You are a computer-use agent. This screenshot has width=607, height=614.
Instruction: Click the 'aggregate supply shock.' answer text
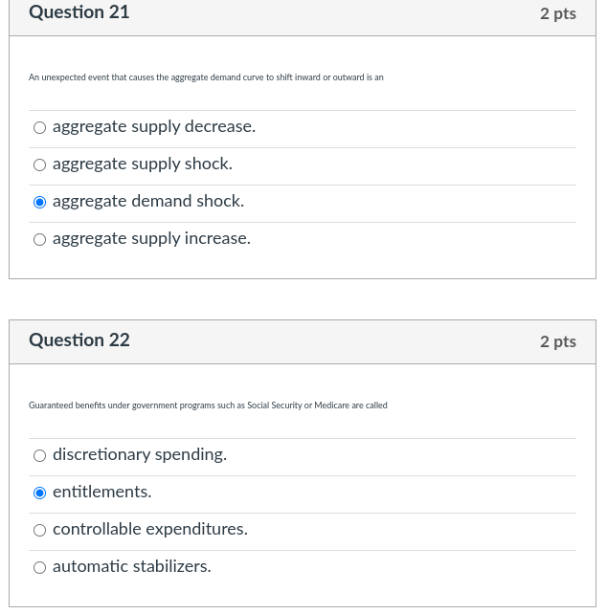click(x=143, y=164)
